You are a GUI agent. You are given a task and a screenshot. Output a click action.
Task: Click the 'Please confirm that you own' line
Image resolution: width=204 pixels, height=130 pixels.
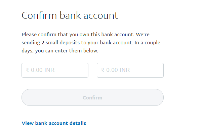coord(85,35)
